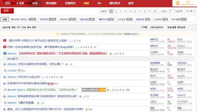
Task: Open the 首页 home menu item
Action: (x=8, y=3)
